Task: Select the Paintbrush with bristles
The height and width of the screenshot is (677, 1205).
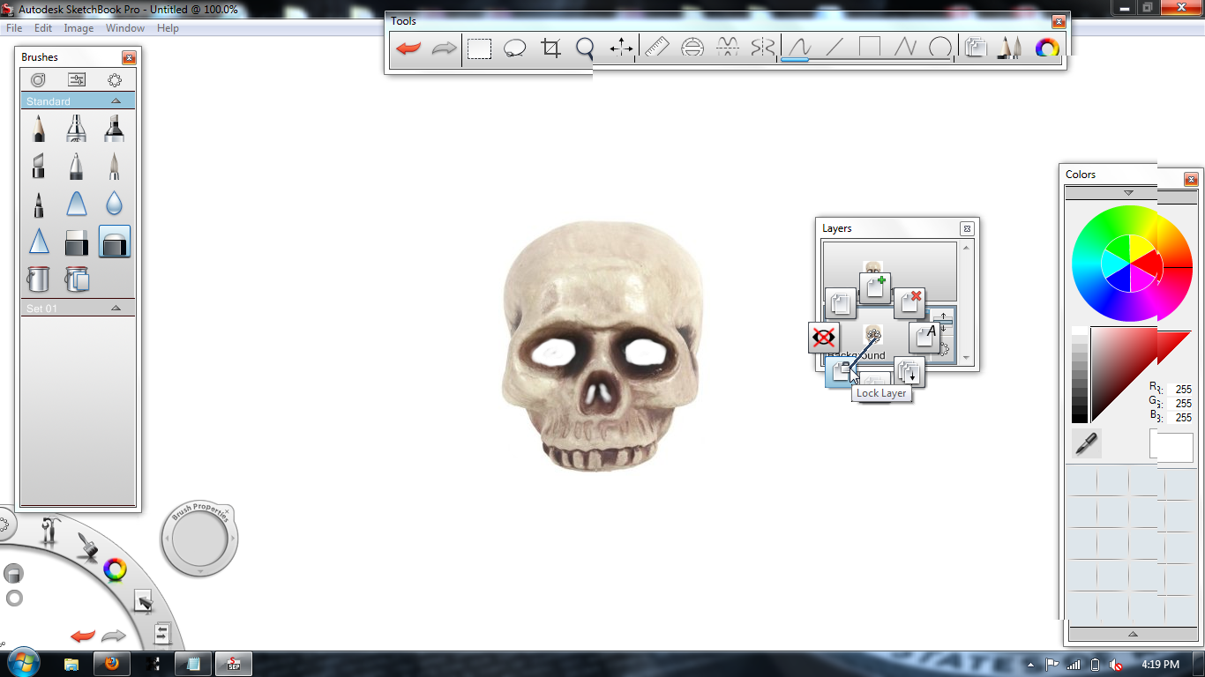Action: point(114,166)
